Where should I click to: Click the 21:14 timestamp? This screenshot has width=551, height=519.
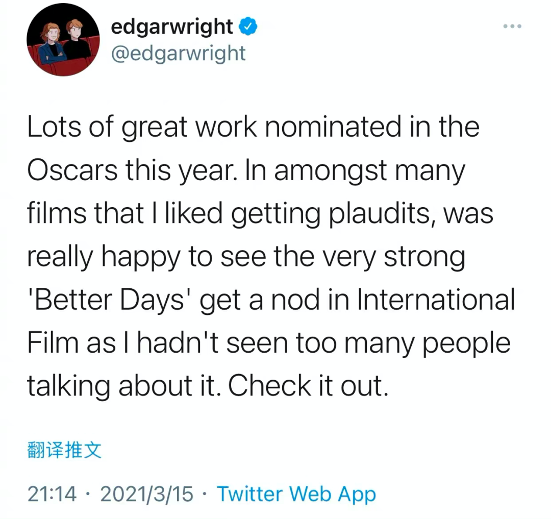52,493
